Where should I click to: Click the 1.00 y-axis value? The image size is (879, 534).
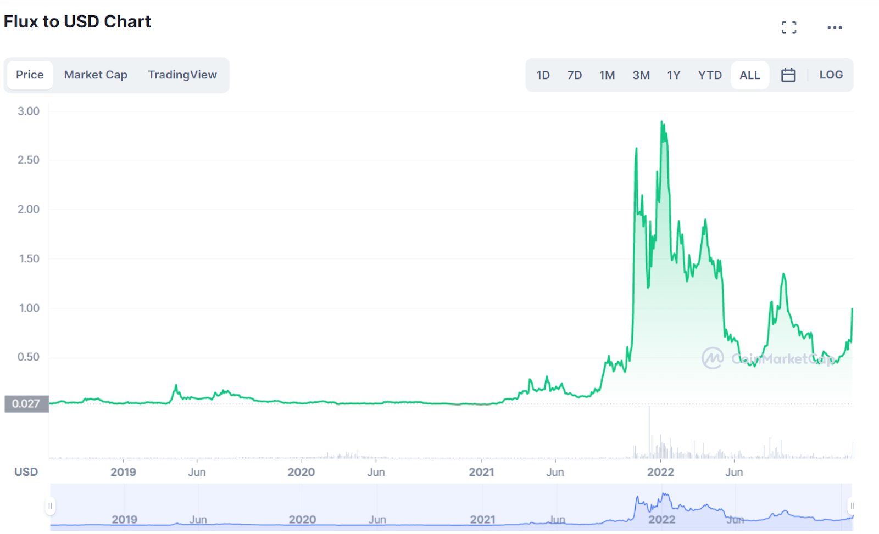(x=29, y=308)
